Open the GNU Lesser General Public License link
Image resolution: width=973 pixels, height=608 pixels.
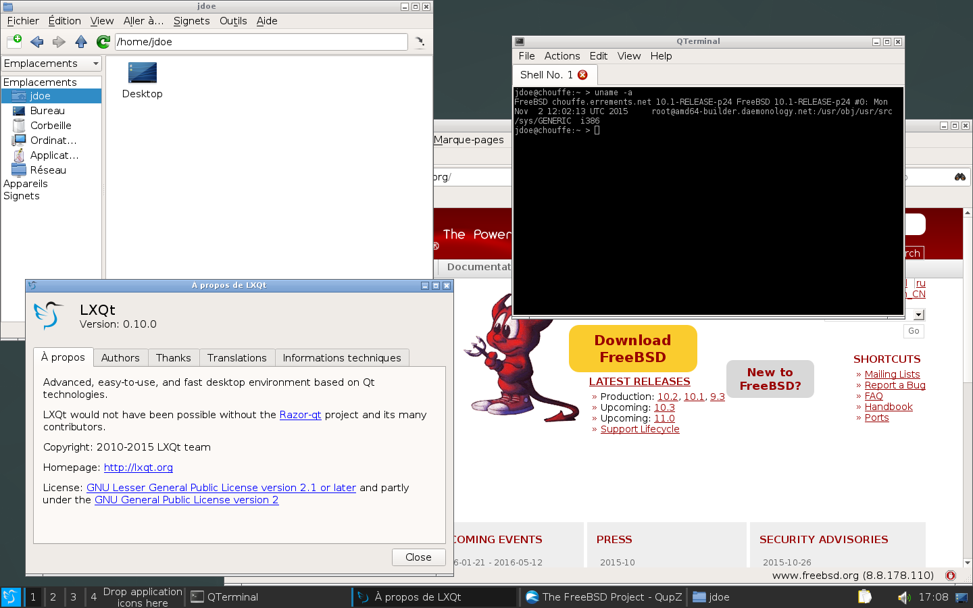coord(221,488)
